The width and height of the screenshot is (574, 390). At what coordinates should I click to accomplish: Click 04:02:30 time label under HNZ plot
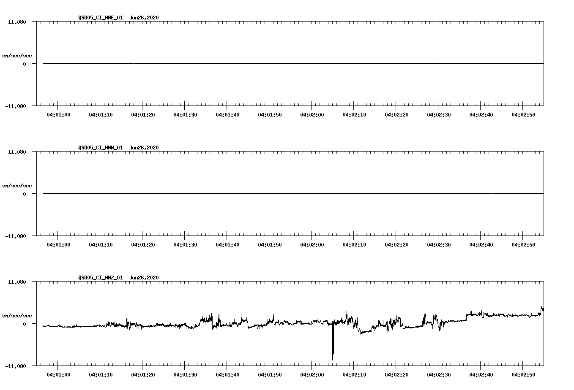[x=439, y=375]
